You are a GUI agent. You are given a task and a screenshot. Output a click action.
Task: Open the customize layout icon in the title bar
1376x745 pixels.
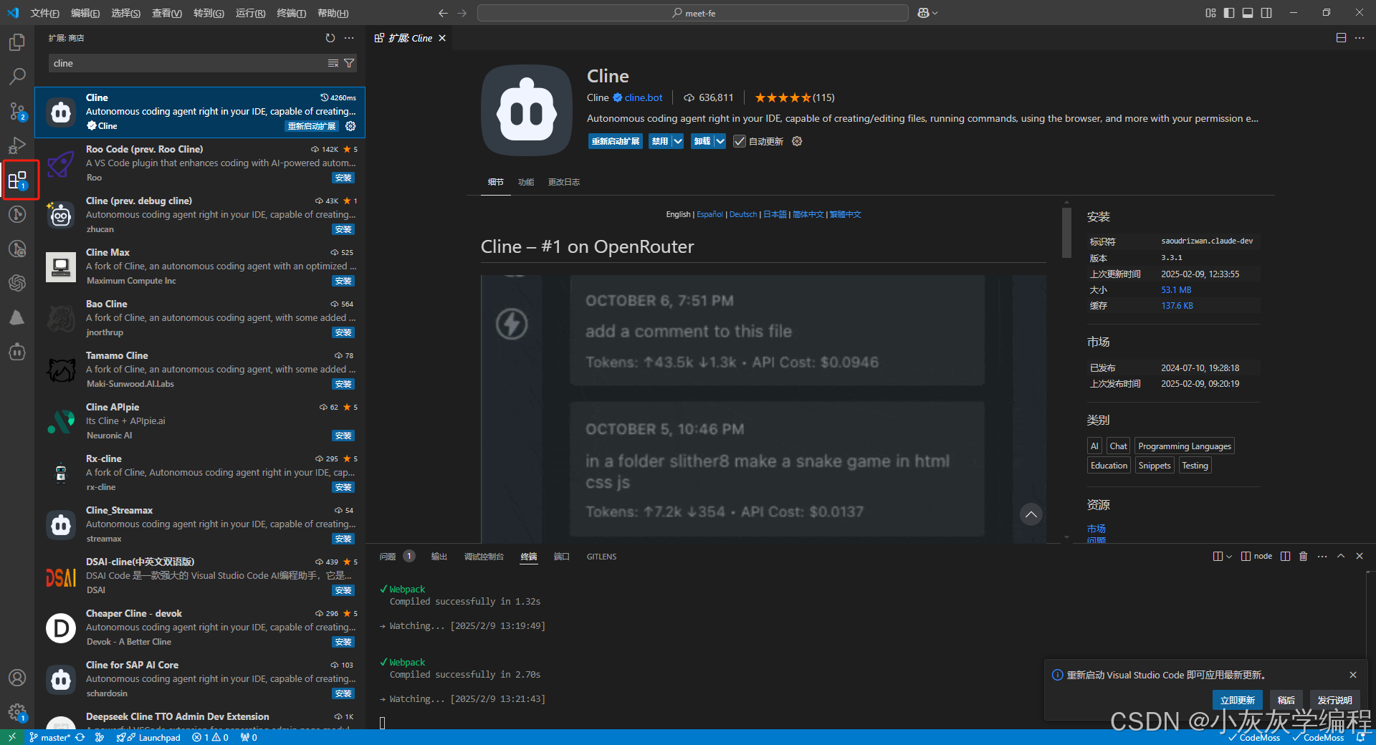pyautogui.click(x=1210, y=13)
